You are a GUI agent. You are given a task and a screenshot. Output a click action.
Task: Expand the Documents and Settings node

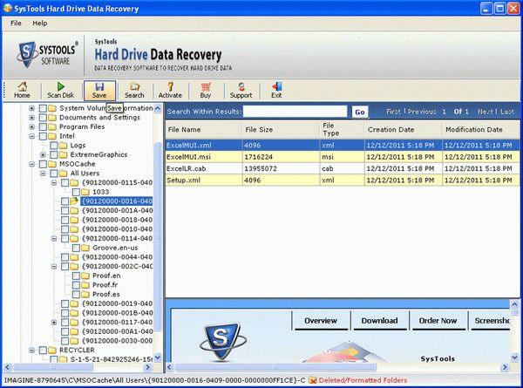pyautogui.click(x=32, y=118)
